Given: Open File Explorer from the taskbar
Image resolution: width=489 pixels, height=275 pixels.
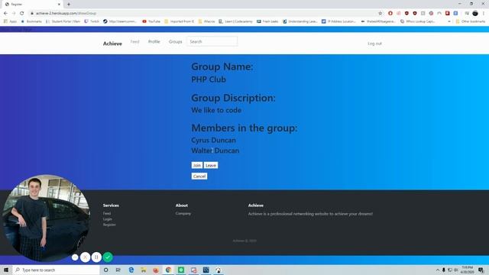Looking at the screenshot, I should point(144,270).
